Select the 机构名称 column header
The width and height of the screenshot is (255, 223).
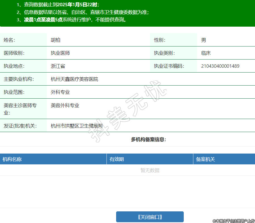pos(12,159)
